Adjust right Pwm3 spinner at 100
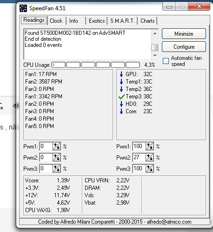213x232 pixels. point(150,168)
